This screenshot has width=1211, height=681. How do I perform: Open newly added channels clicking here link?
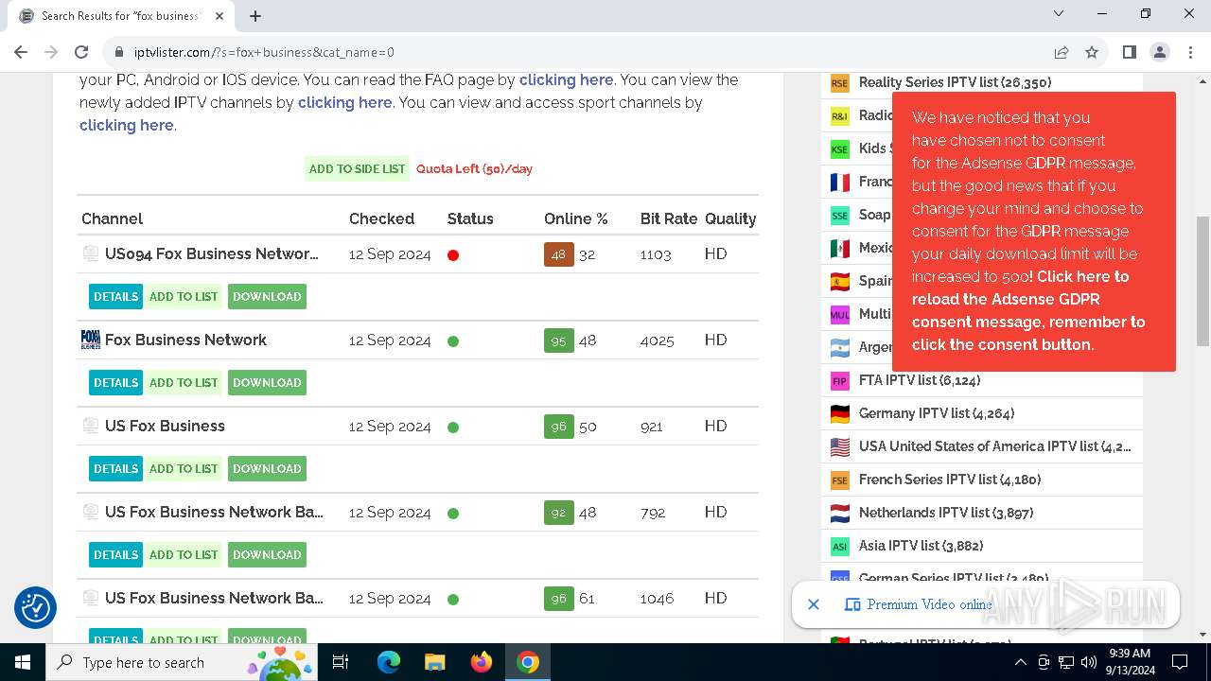pos(344,102)
